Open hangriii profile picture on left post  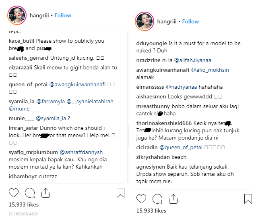coord(15,15)
